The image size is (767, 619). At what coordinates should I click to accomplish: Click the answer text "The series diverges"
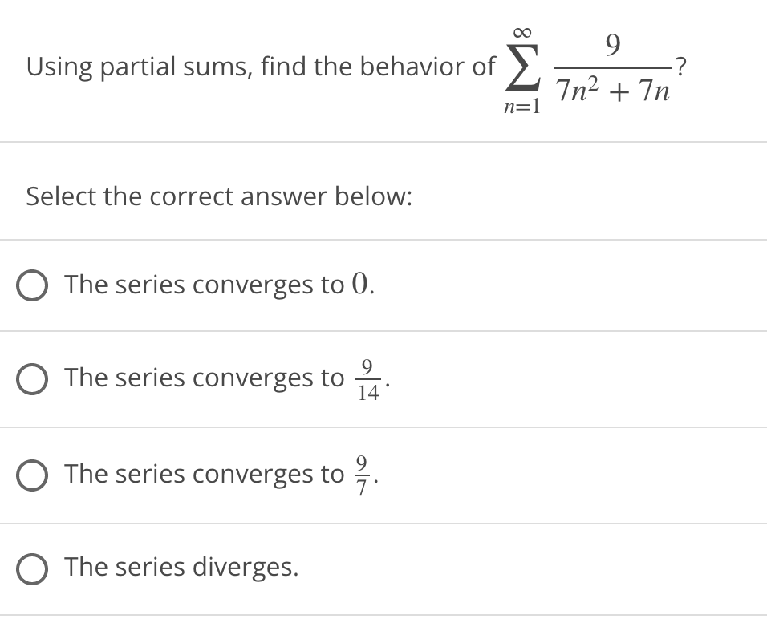[181, 568]
